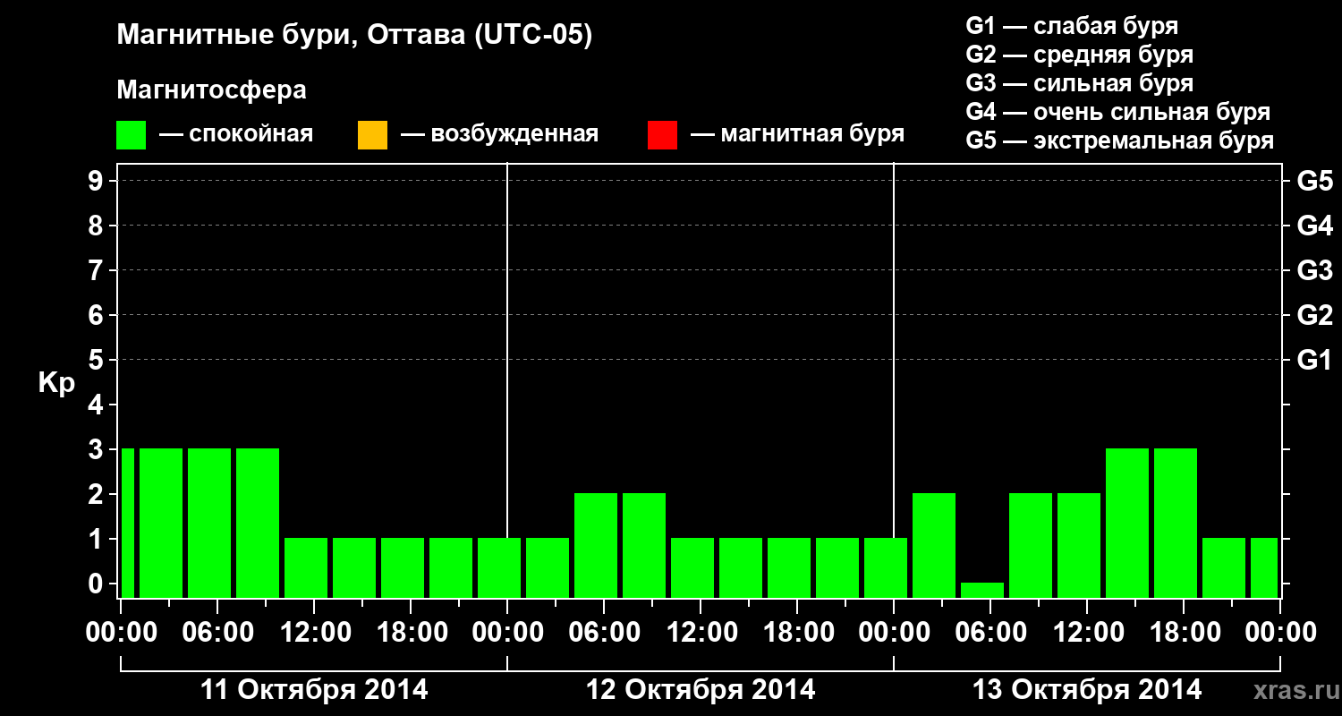The width and height of the screenshot is (1342, 716).
Task: Click the red 'магнитная буря' legend swatch
Action: (x=662, y=134)
